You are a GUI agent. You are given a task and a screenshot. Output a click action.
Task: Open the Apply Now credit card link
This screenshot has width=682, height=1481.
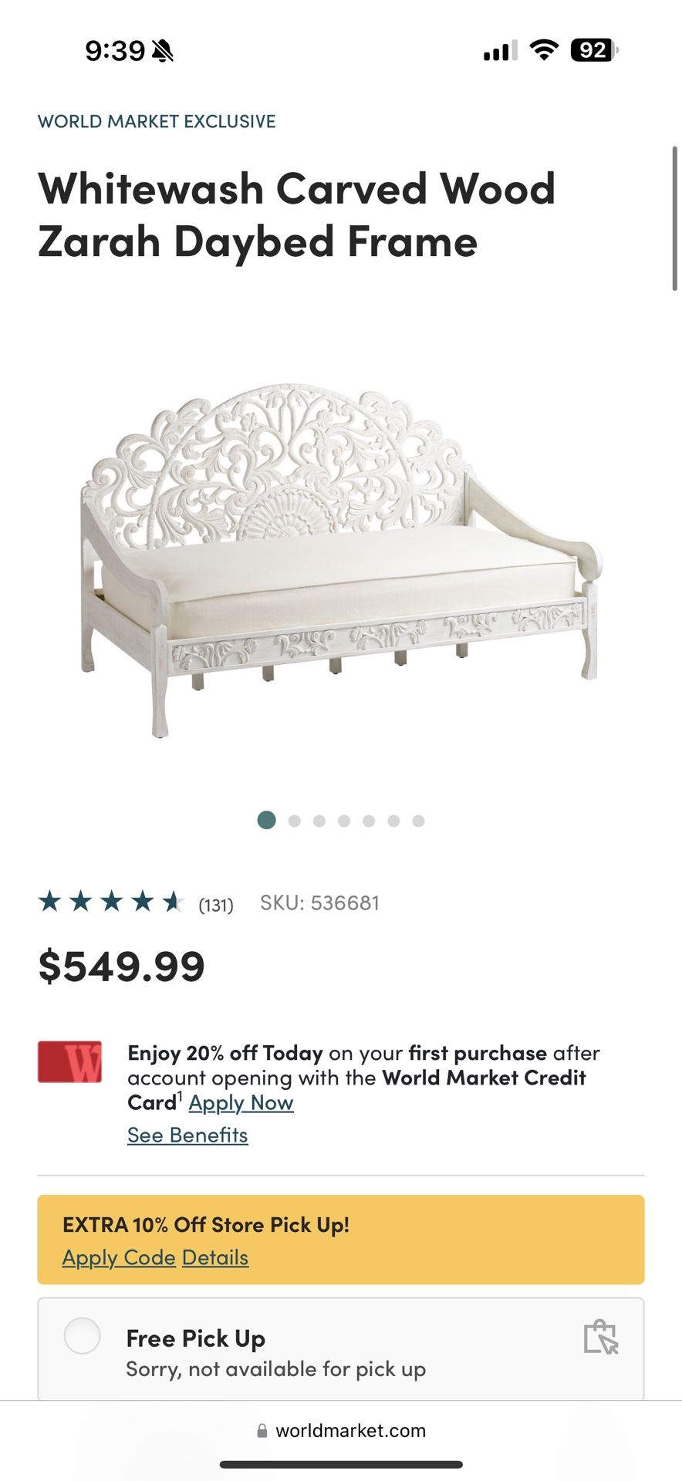click(241, 1102)
